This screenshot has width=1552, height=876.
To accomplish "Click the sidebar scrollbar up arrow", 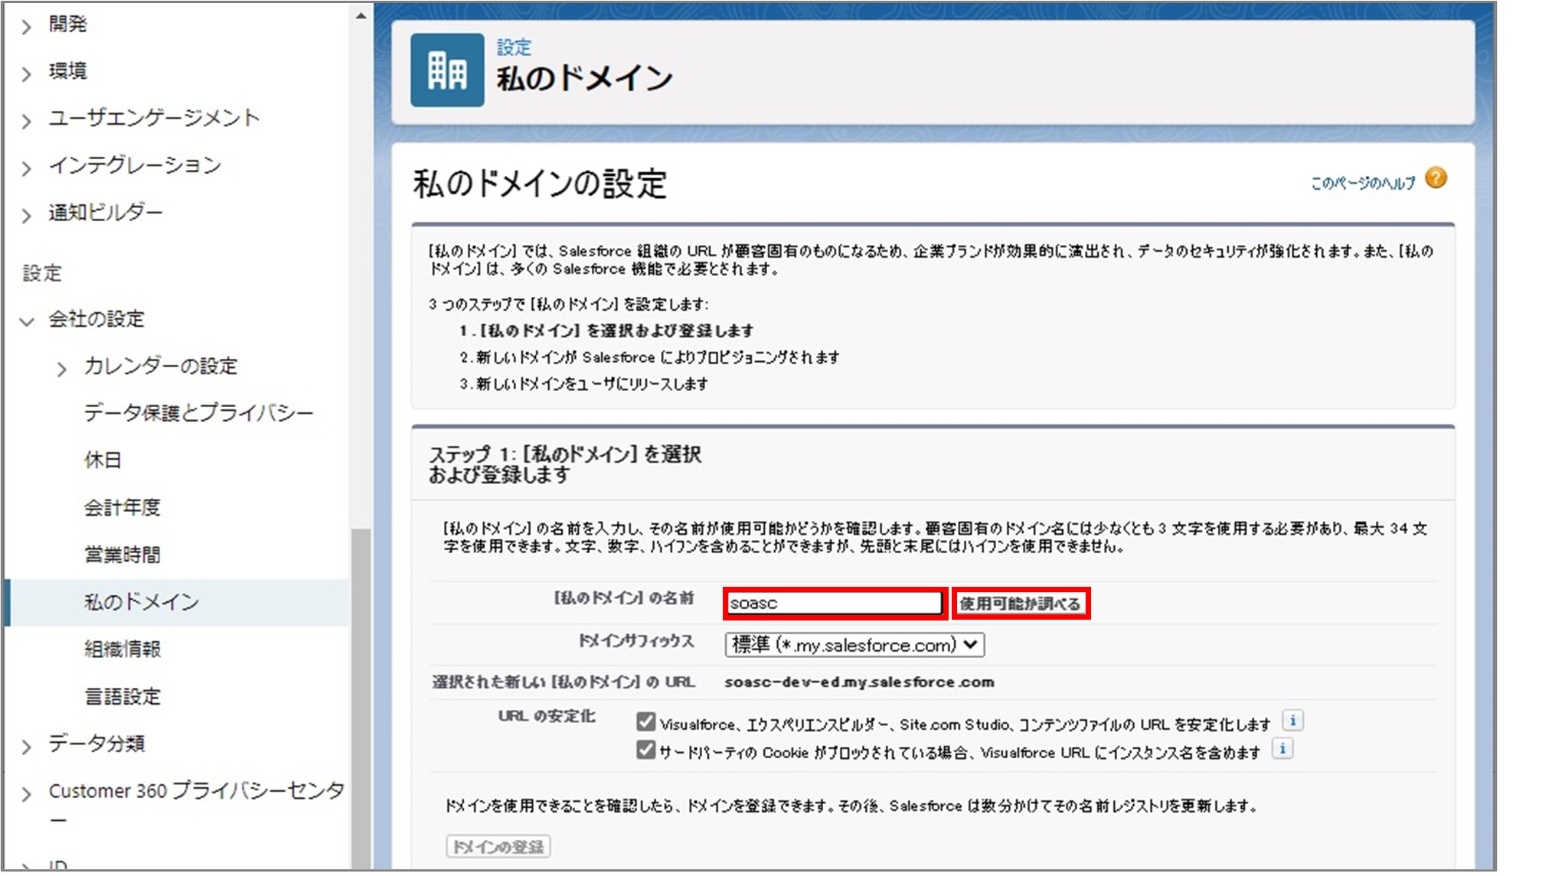I will (x=361, y=15).
